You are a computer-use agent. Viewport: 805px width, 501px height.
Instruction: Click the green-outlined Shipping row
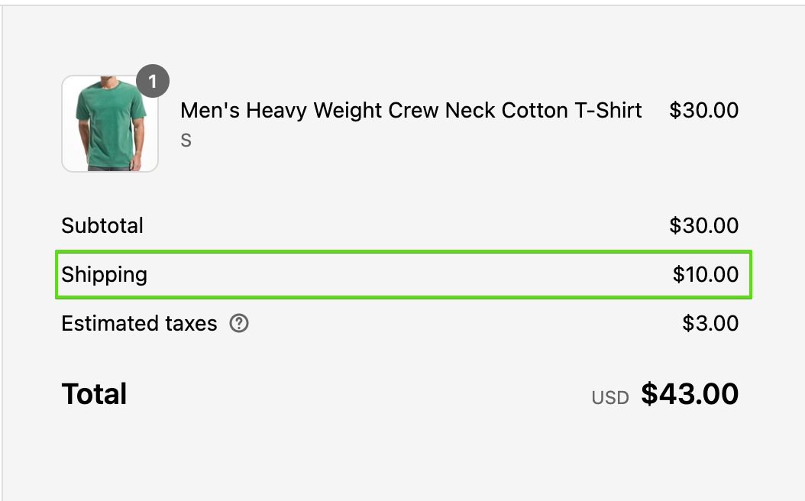403,275
